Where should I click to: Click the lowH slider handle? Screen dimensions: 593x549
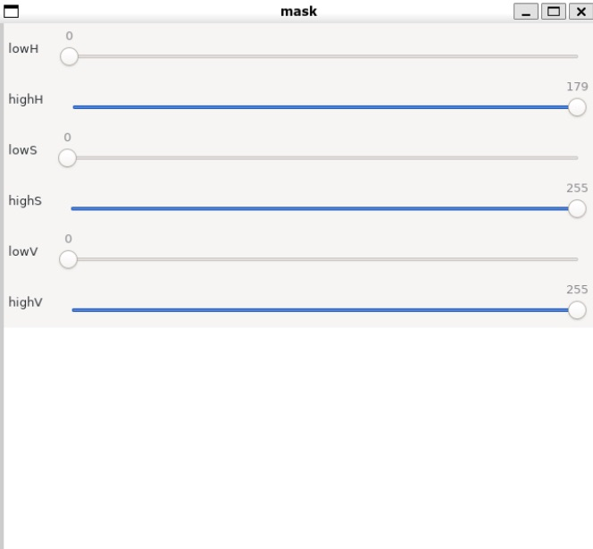pos(69,56)
